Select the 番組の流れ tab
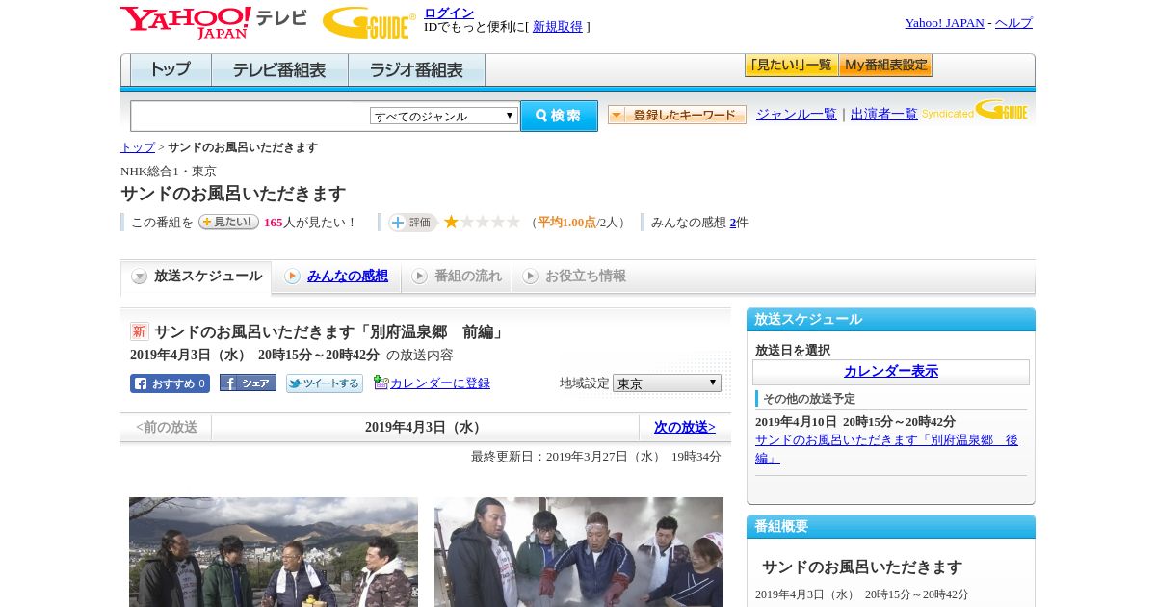The image size is (1156, 607). [457, 277]
